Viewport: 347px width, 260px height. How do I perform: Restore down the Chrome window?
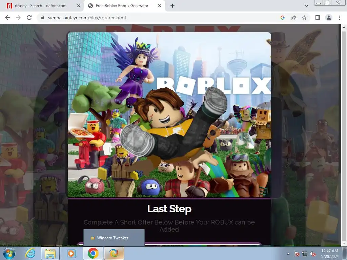point(327,3)
